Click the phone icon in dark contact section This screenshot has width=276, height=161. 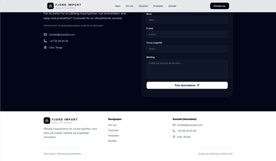click(x=45, y=41)
